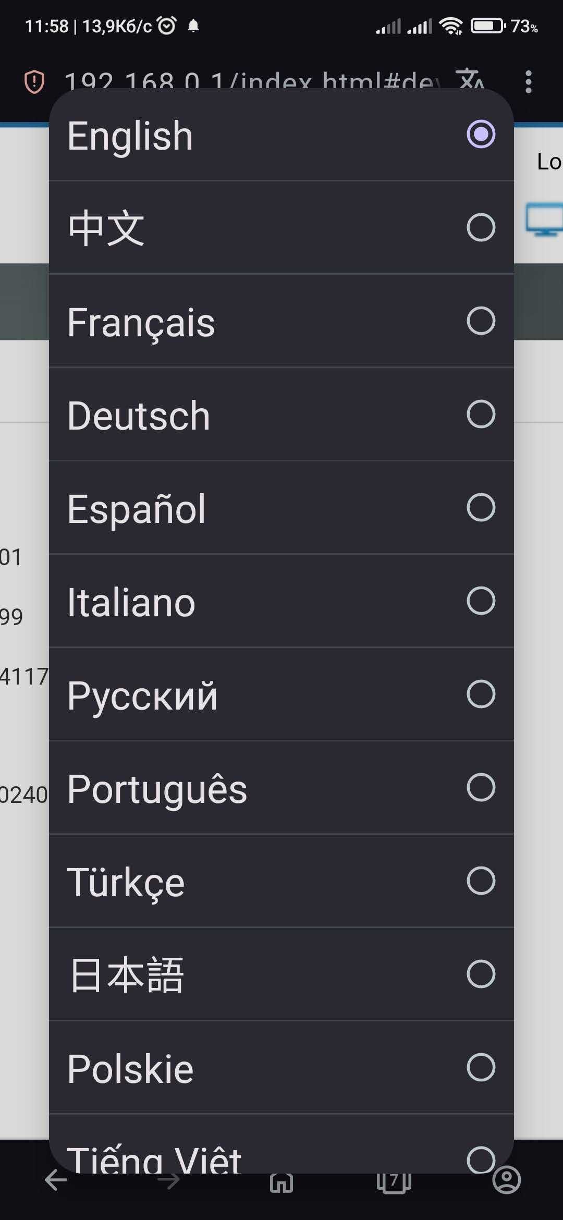
Task: Select Português radio button
Action: [481, 787]
